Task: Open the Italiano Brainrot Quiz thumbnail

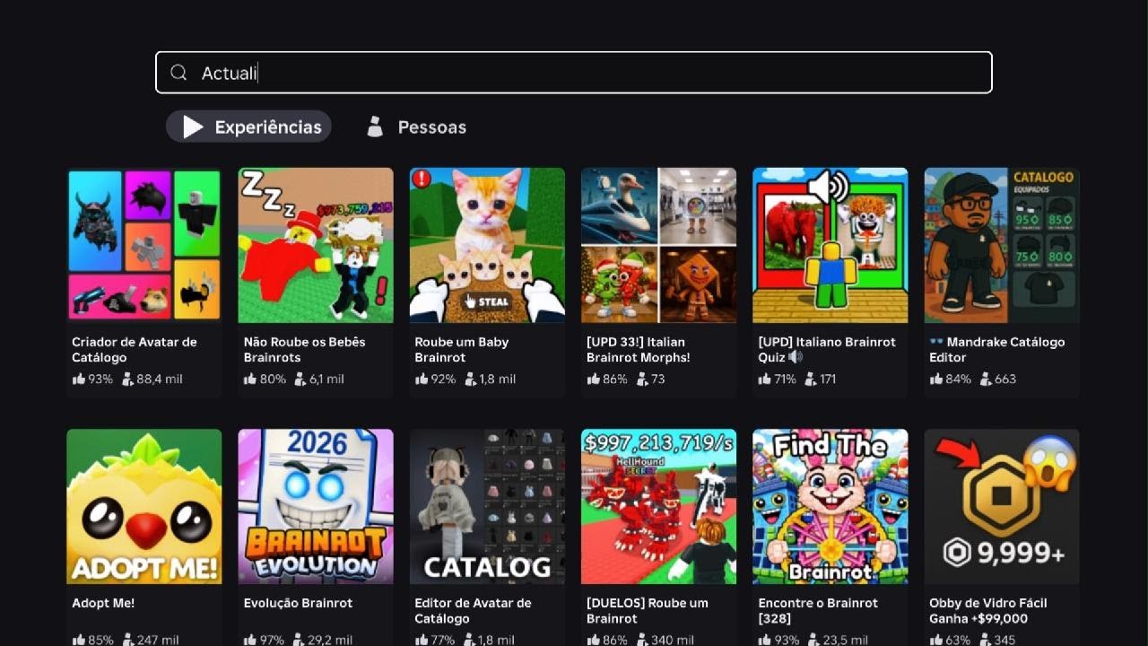Action: [x=831, y=245]
